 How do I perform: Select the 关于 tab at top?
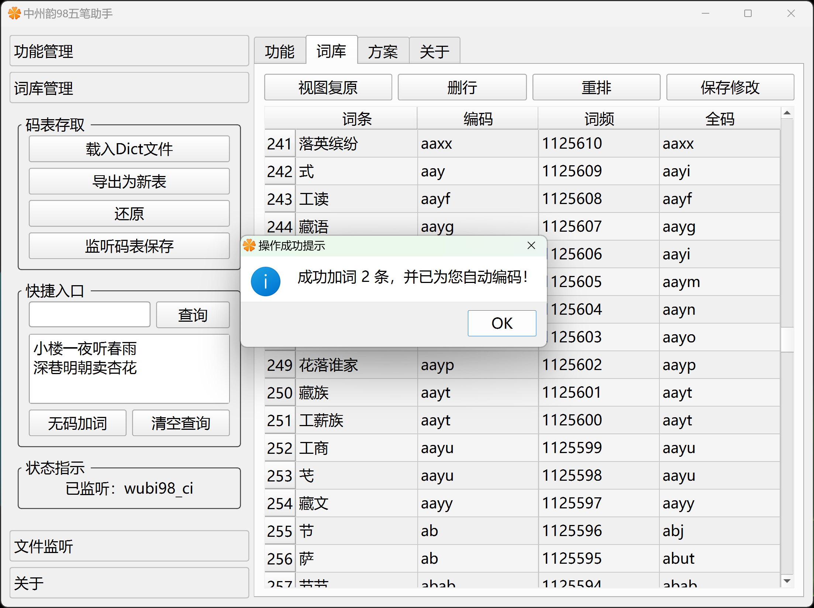434,51
